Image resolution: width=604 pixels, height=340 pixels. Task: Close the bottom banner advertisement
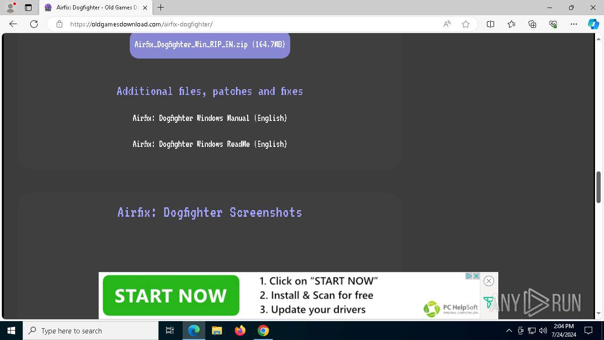(489, 281)
